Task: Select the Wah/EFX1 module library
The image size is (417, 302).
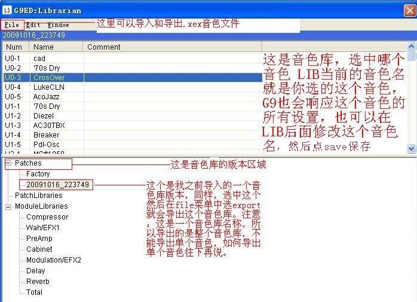Action: pos(42,228)
